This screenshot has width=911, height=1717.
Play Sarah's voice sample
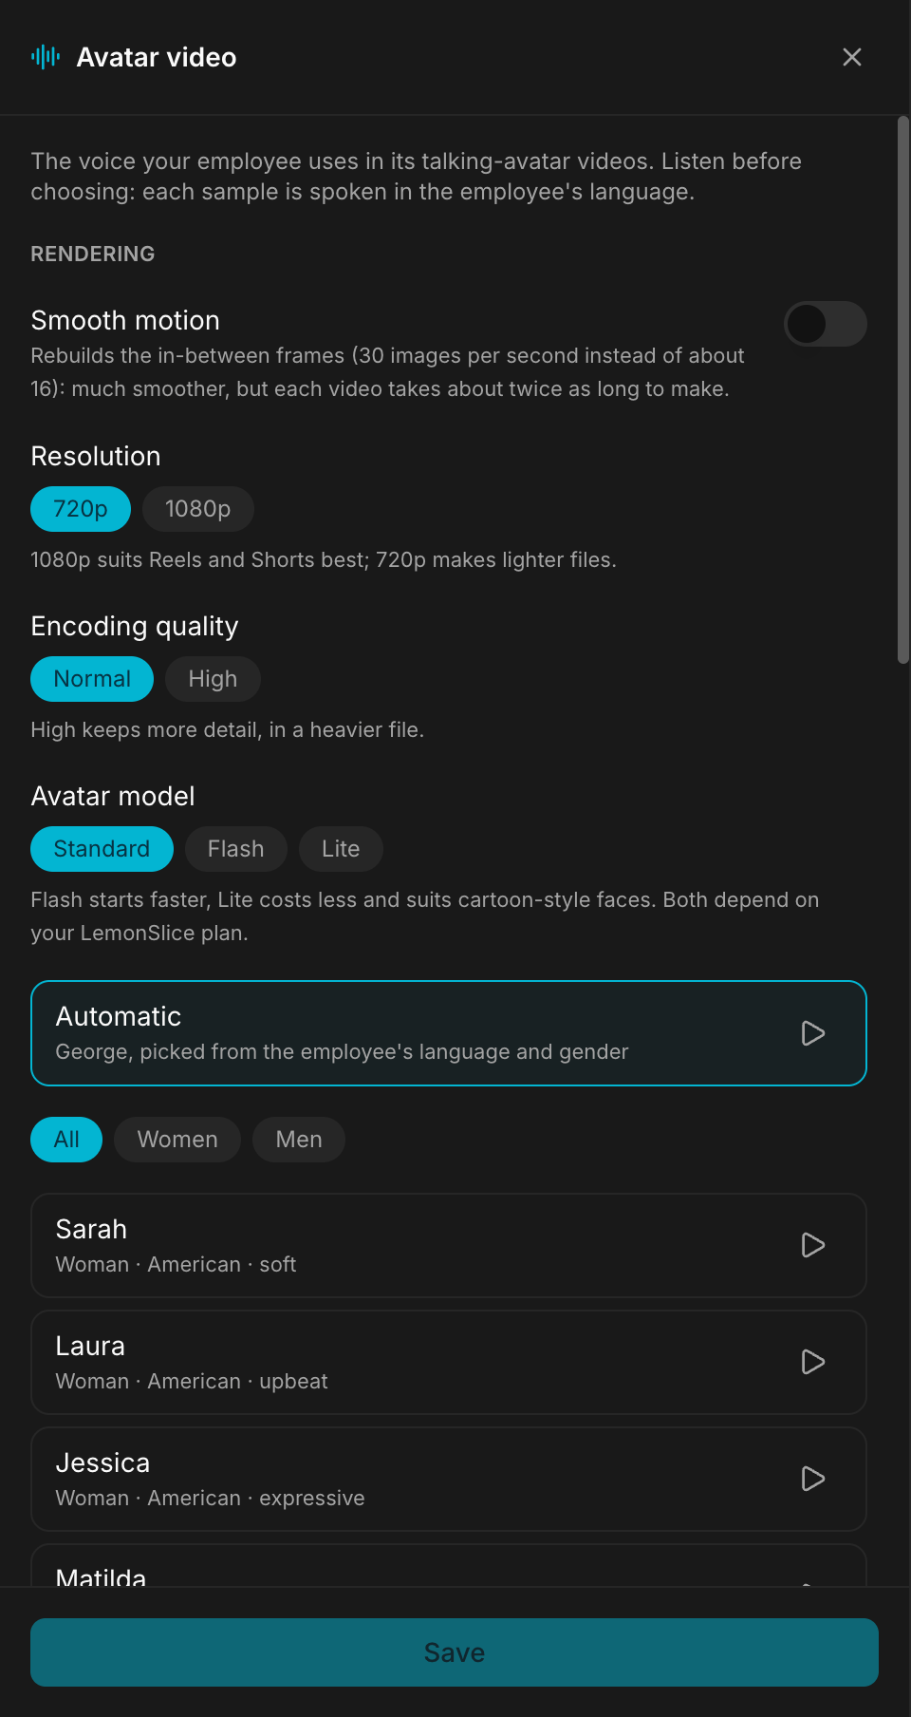point(813,1245)
